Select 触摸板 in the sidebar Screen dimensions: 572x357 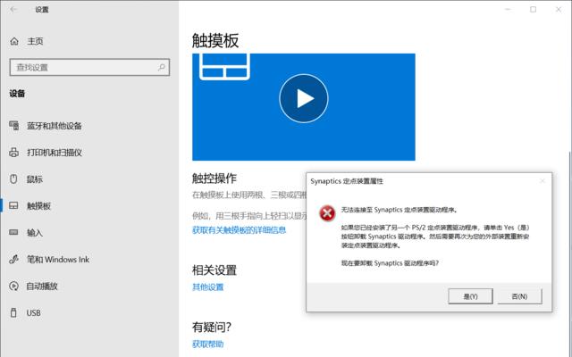(38, 206)
